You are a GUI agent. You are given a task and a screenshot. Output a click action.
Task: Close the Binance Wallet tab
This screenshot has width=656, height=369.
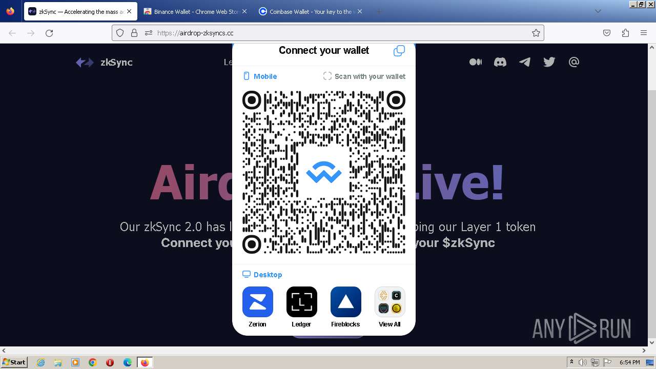click(244, 11)
